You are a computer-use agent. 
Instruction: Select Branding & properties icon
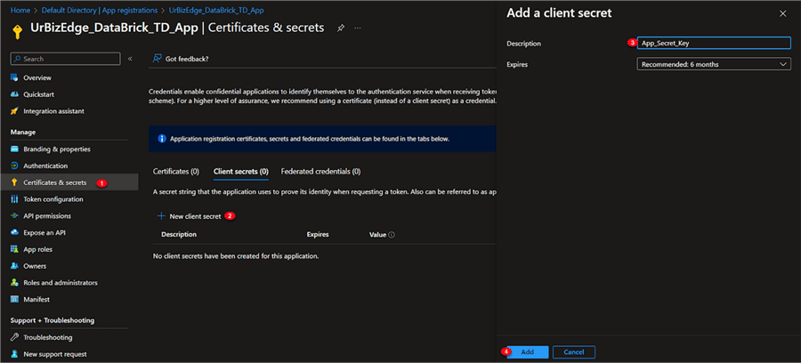click(14, 149)
